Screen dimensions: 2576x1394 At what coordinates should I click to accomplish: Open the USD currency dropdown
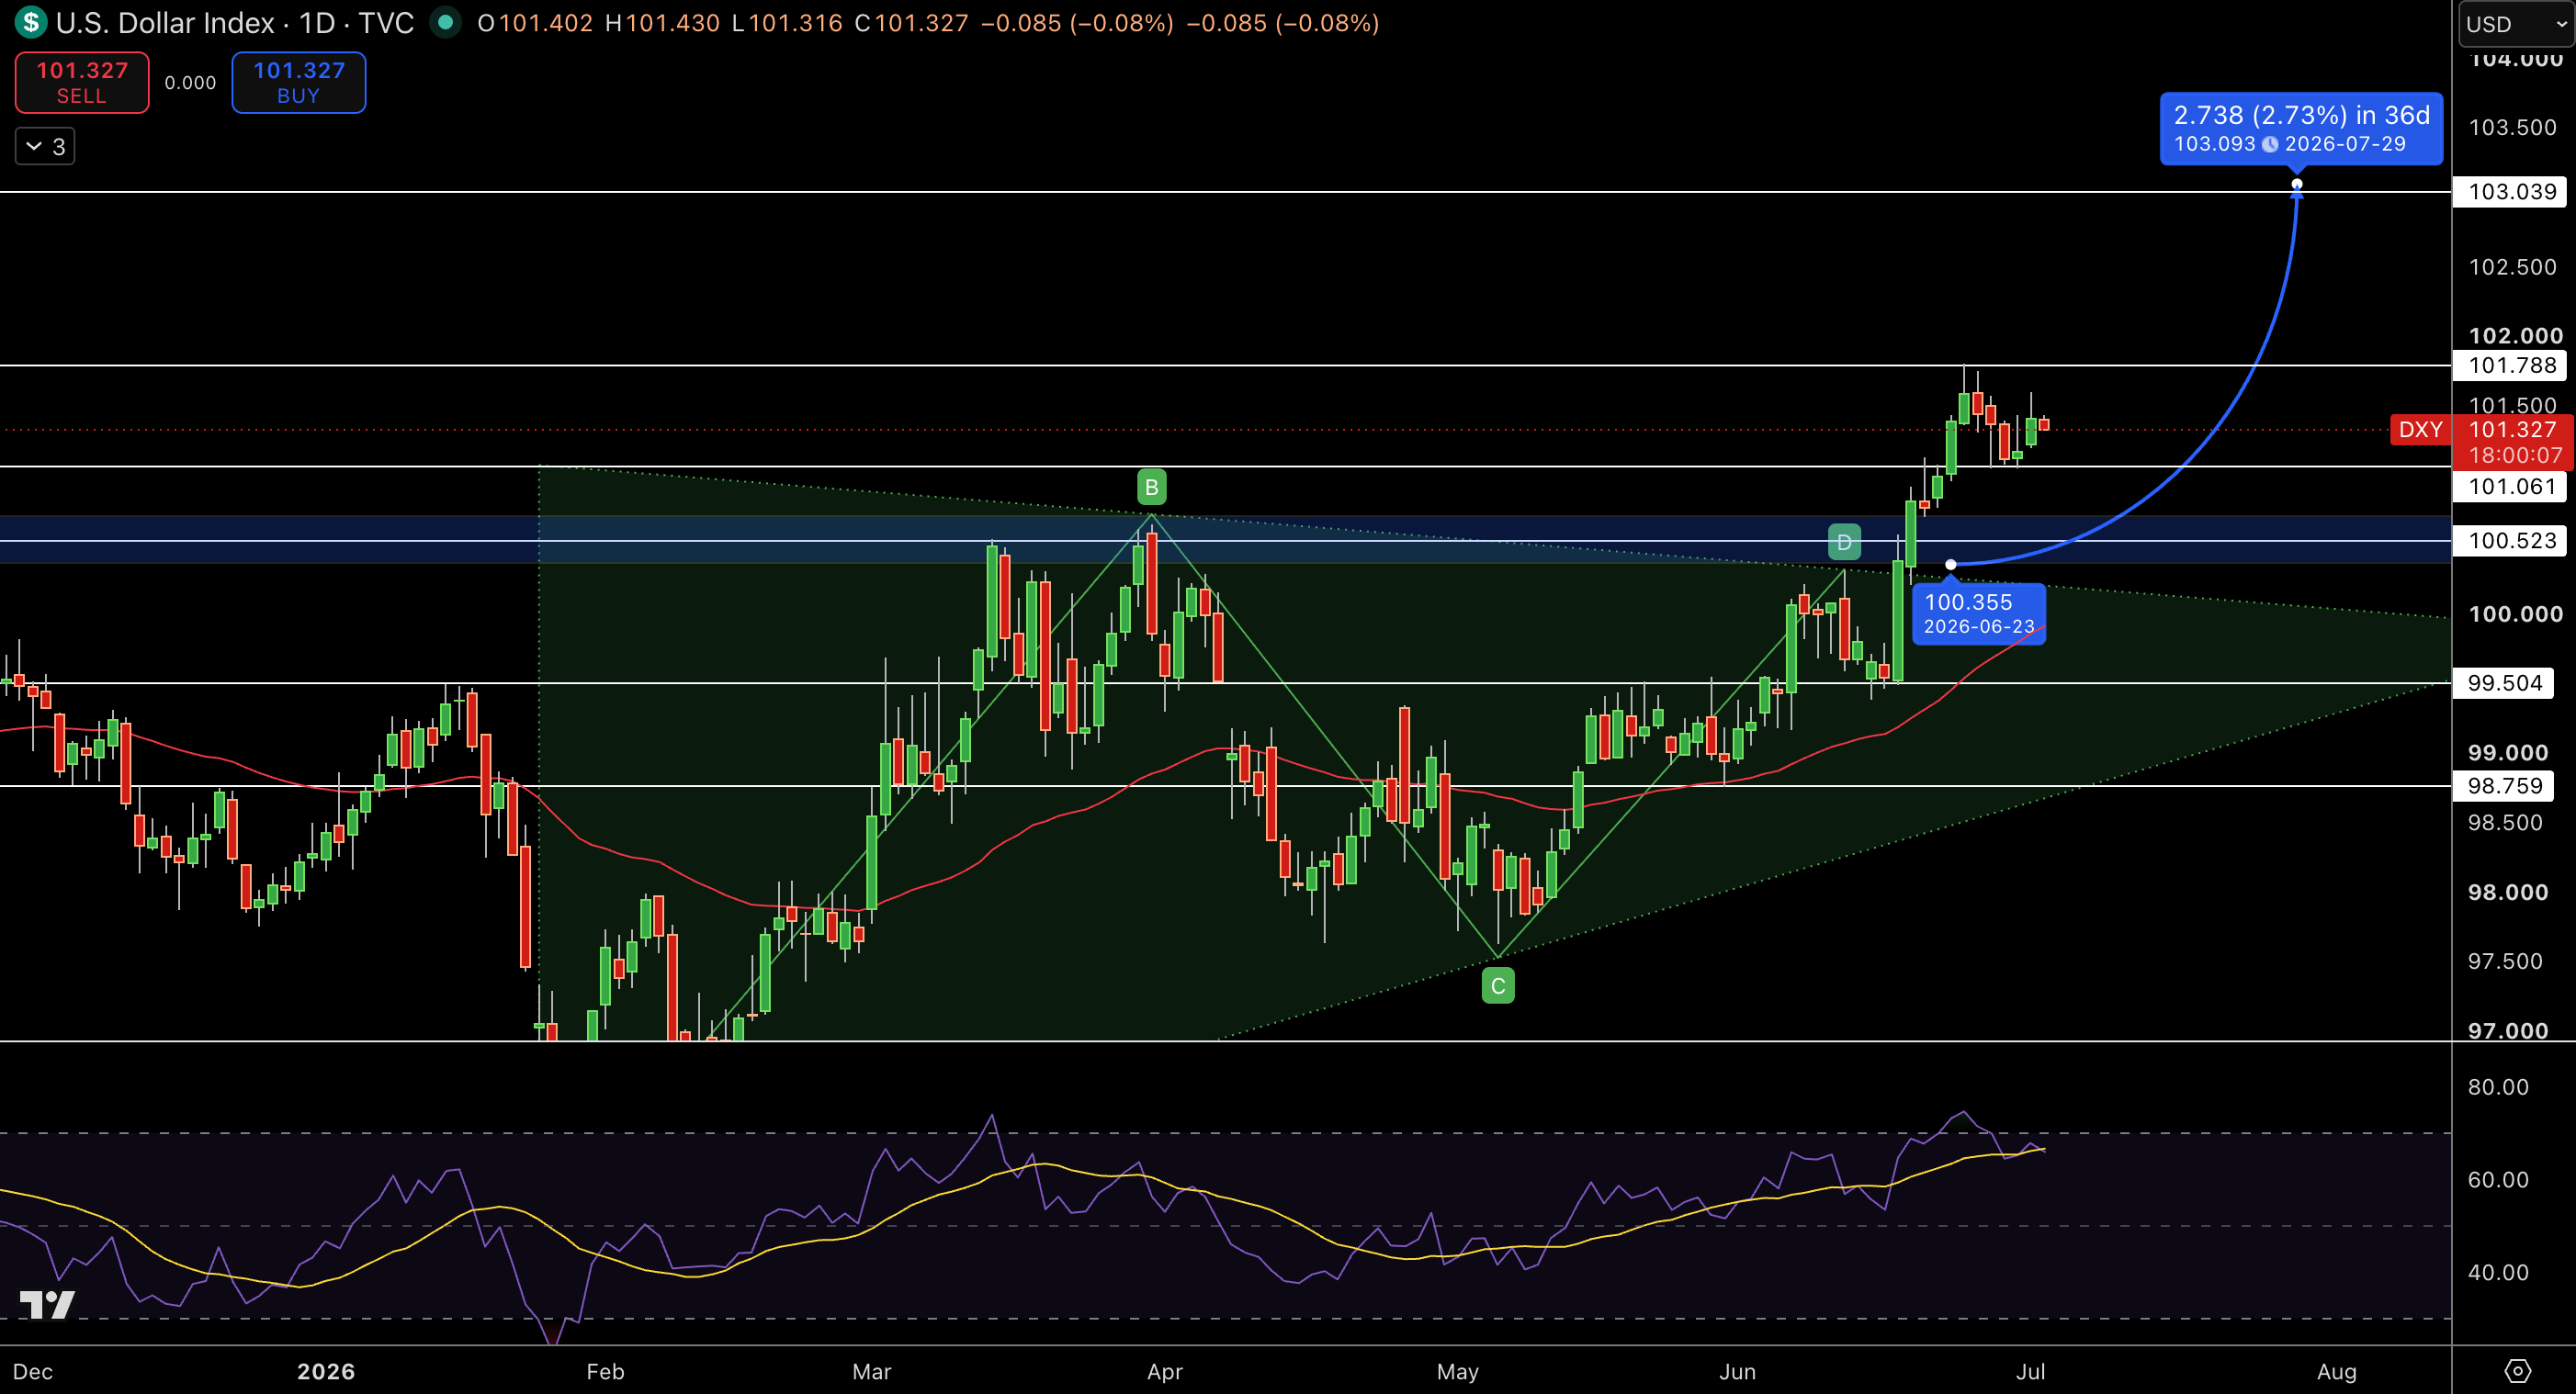(2516, 23)
